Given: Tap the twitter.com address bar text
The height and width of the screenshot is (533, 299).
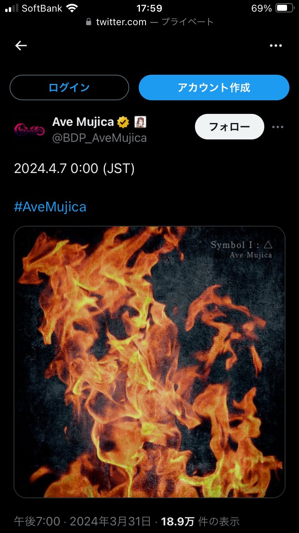Looking at the screenshot, I should tap(121, 22).
